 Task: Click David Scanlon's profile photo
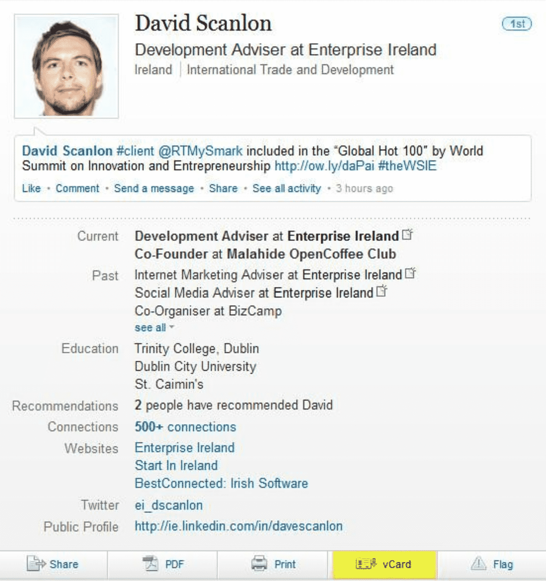tap(66, 66)
